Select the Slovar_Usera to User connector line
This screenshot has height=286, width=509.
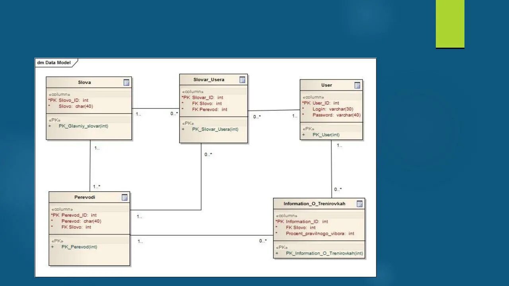click(274, 110)
